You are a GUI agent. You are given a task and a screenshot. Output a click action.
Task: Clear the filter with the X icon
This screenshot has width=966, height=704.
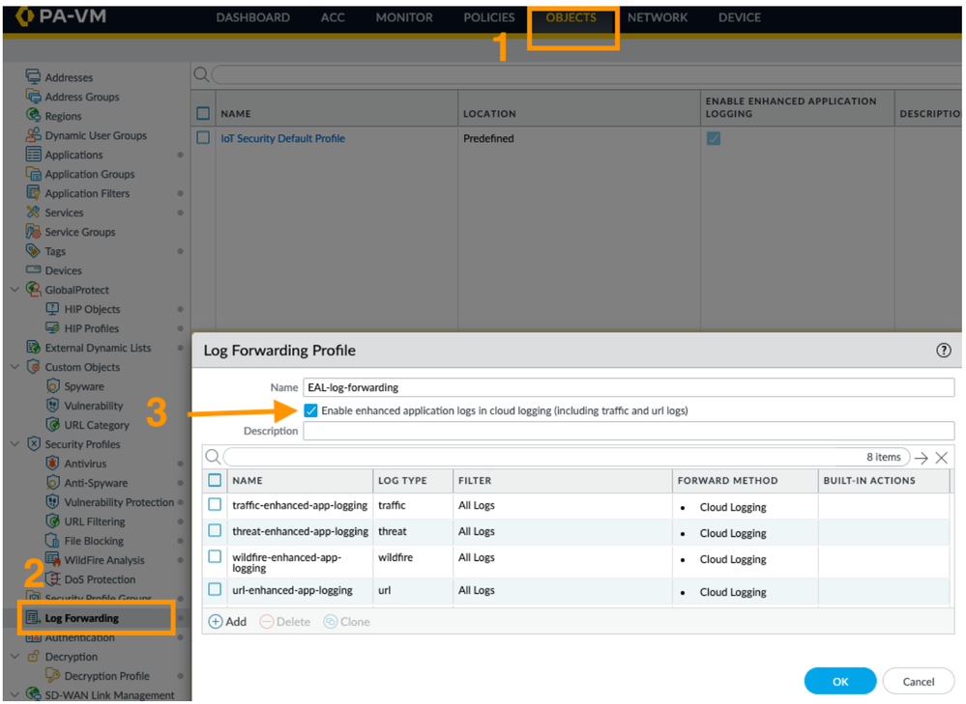[941, 458]
